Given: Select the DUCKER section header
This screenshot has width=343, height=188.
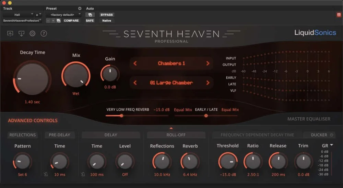Looking at the screenshot, I should (319, 135).
